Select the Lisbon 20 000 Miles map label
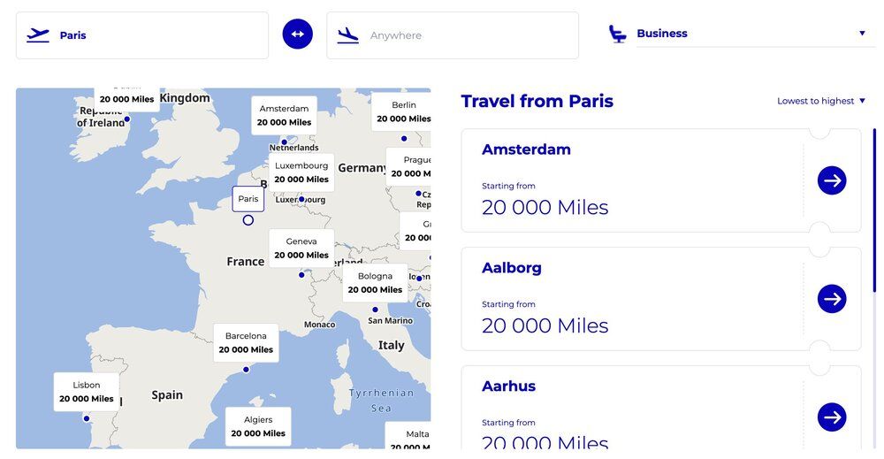 (x=87, y=392)
